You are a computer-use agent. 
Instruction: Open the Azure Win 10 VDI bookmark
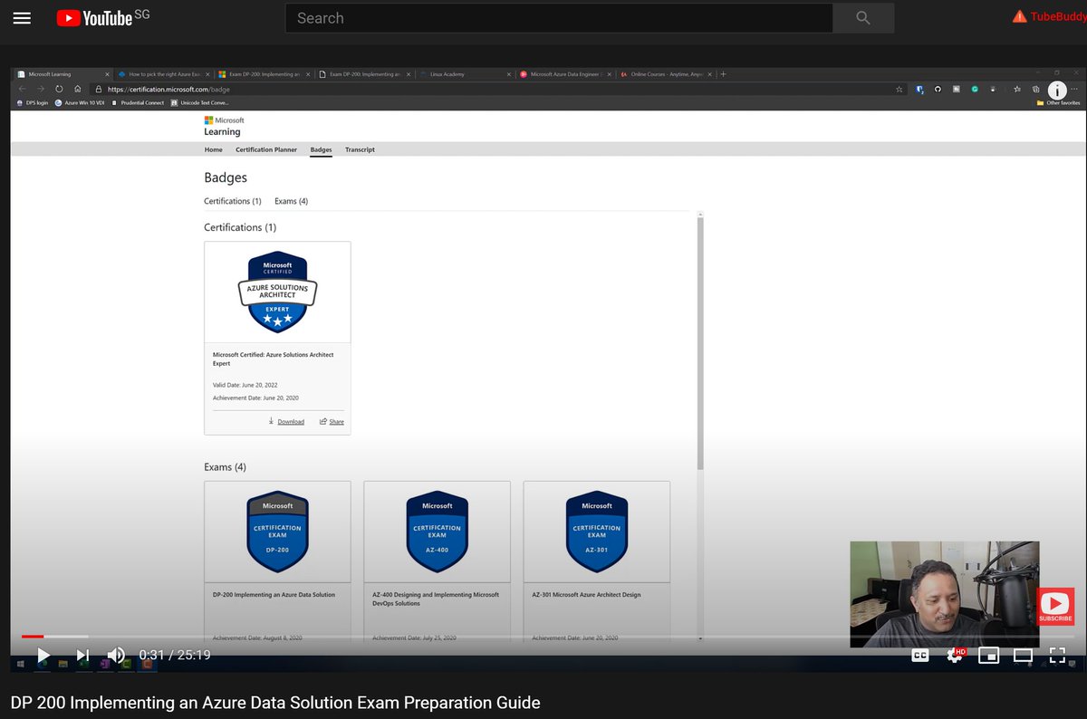pos(80,102)
